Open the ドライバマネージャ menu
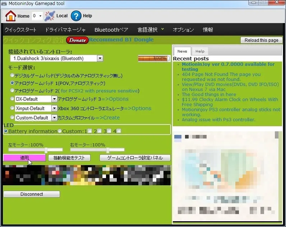Viewport: 286px width, 227px height. point(65,29)
